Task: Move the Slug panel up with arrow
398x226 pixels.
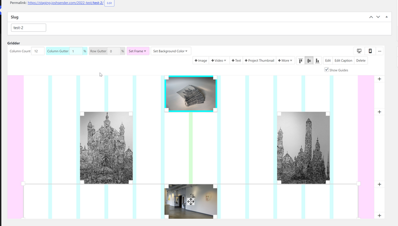Action: click(371, 17)
